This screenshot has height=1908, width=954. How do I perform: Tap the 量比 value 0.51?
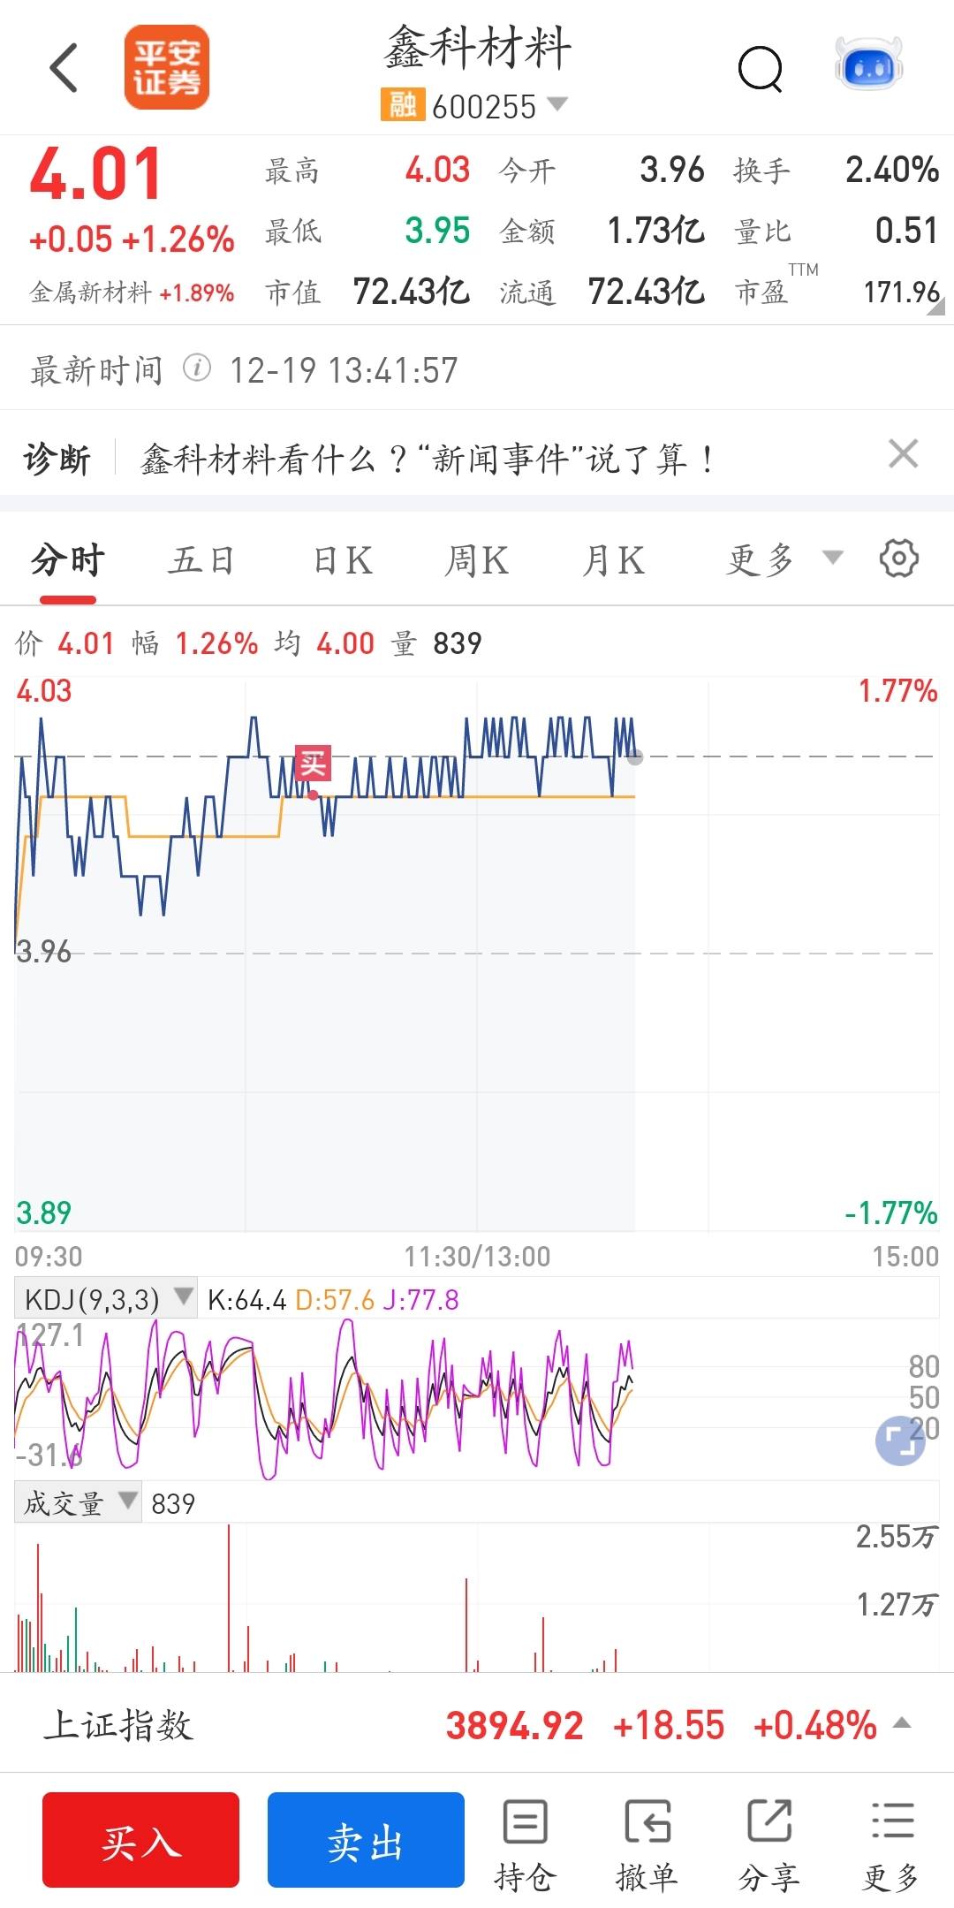tap(905, 231)
